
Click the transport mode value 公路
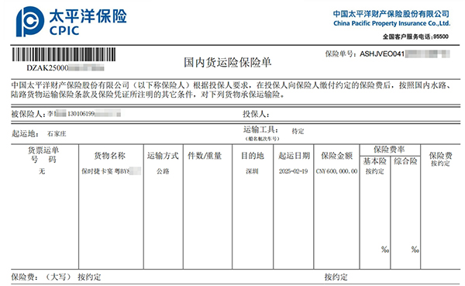pos(163,171)
